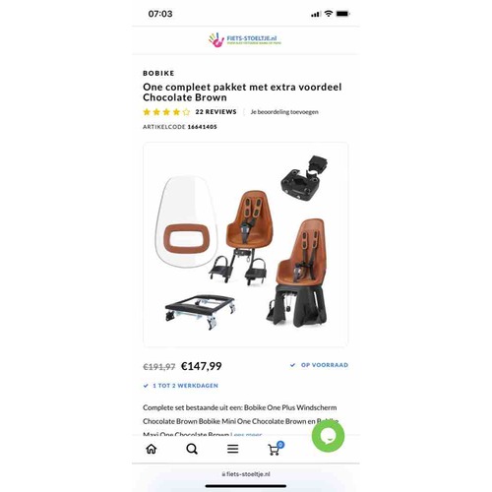Image resolution: width=492 pixels, height=492 pixels.
Task: Click the €147,99 sale price
Action: coord(202,366)
